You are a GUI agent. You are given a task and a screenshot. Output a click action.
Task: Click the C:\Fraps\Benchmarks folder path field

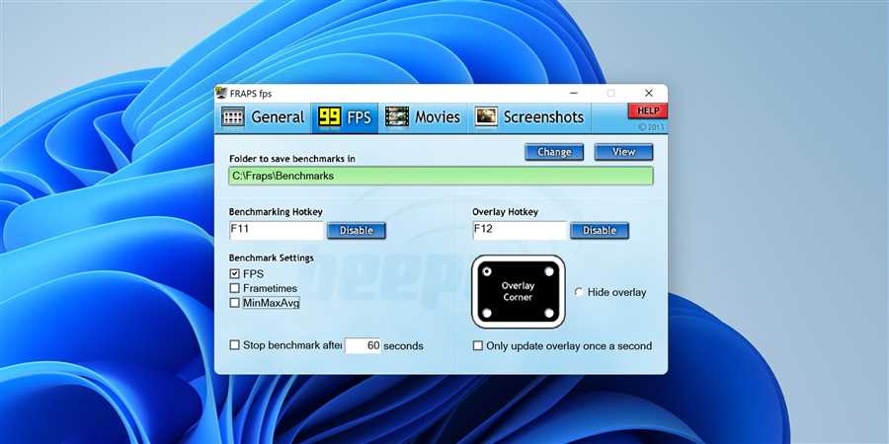[x=442, y=177]
